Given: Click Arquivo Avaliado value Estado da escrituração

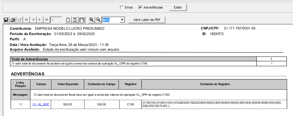Looking at the screenshot, I should pyautogui.click(x=81, y=49).
